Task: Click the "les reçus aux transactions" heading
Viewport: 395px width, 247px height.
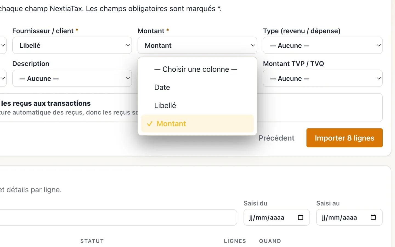Action: [x=46, y=103]
